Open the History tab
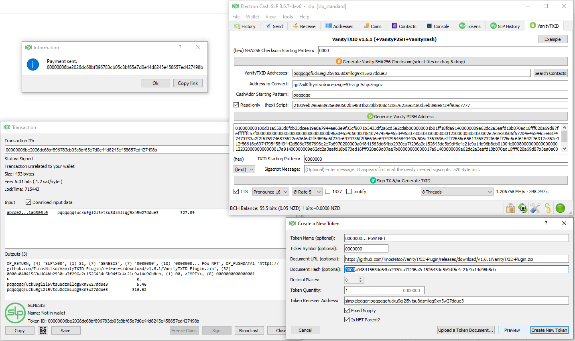Viewport: 575px width, 341px height. point(245,26)
